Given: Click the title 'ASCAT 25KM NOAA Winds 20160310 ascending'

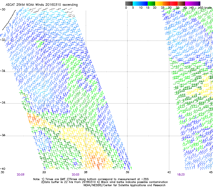Looking at the screenshot, I should click(x=41, y=5).
